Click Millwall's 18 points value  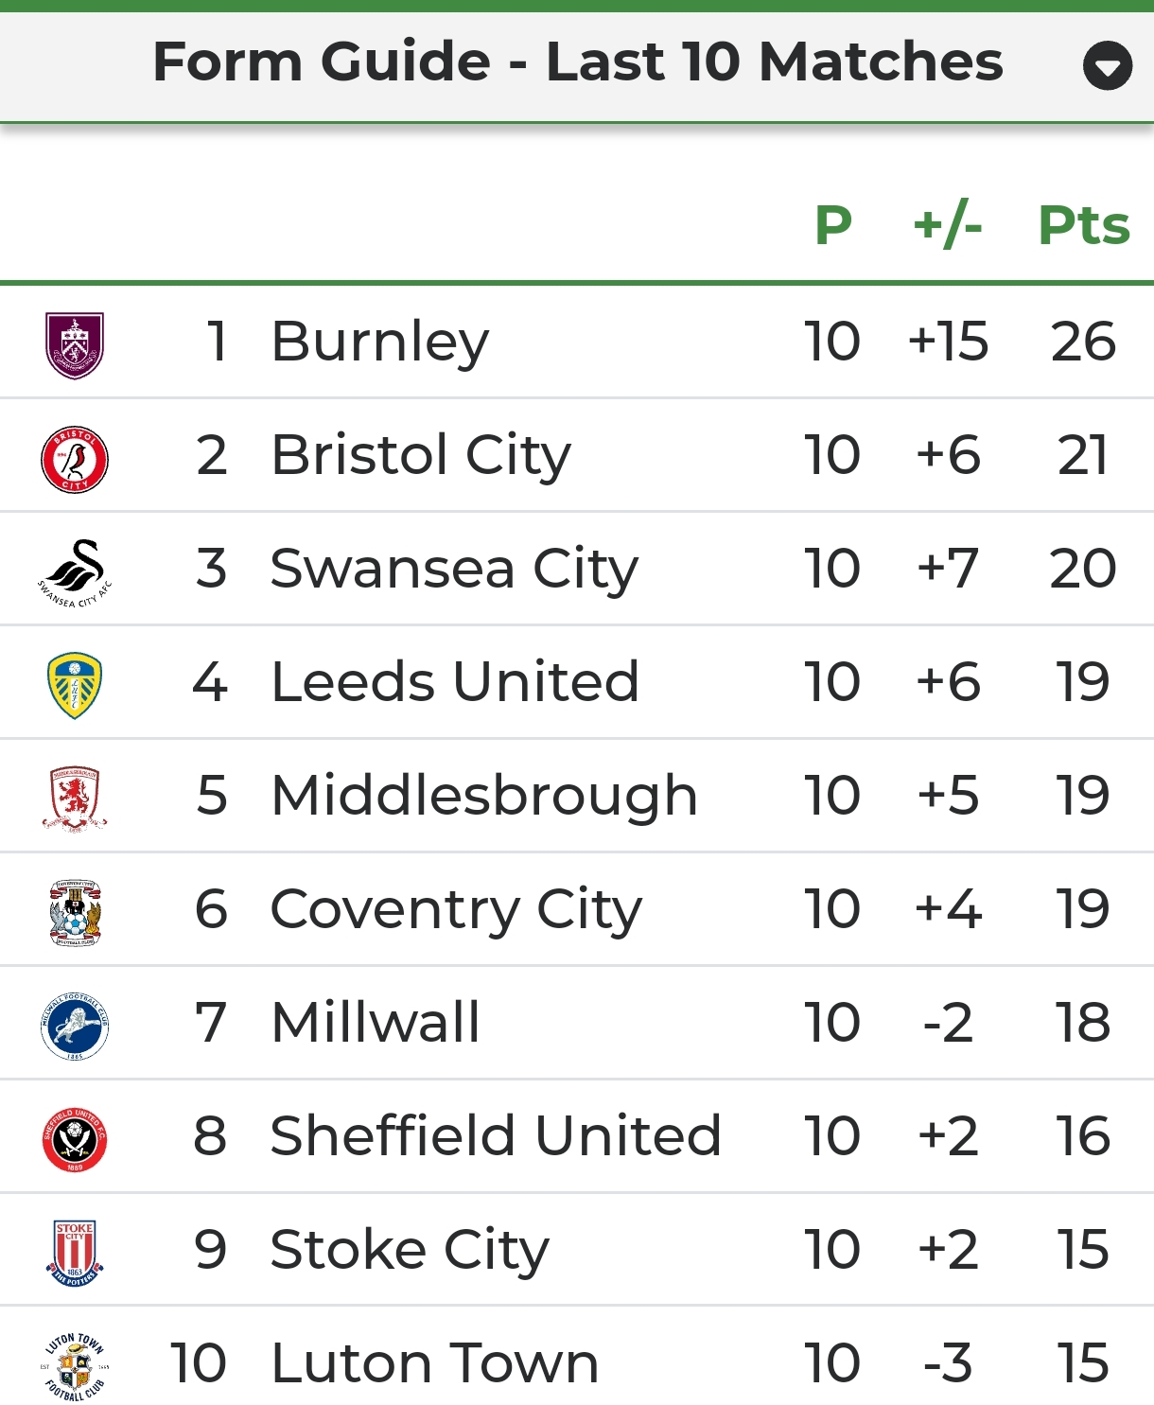1083,1023
